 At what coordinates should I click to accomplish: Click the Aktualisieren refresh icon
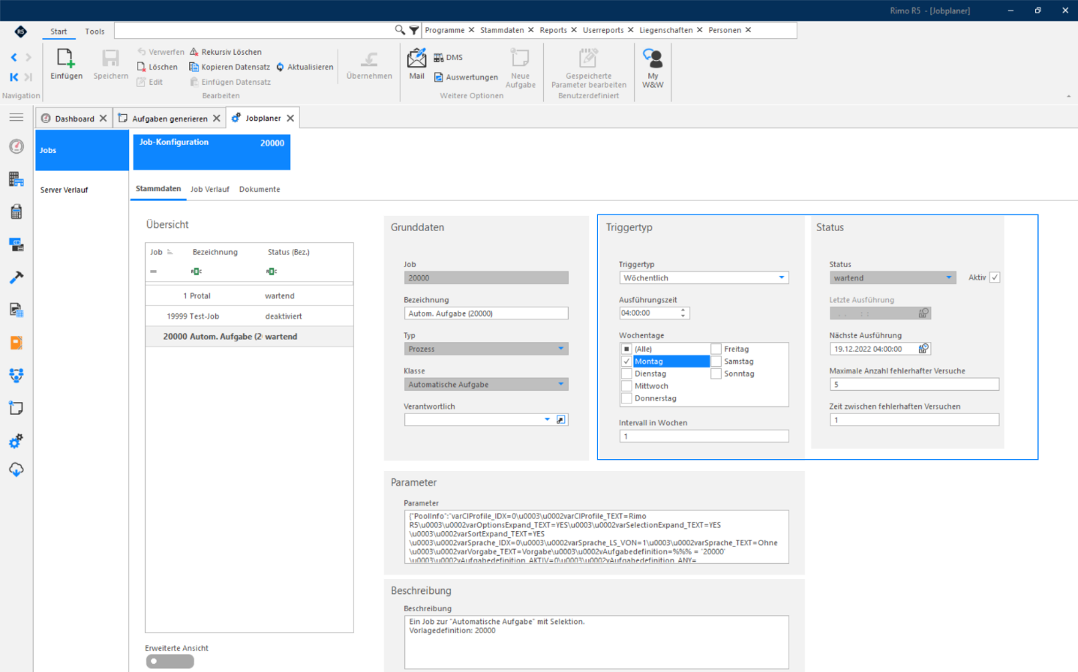click(281, 67)
